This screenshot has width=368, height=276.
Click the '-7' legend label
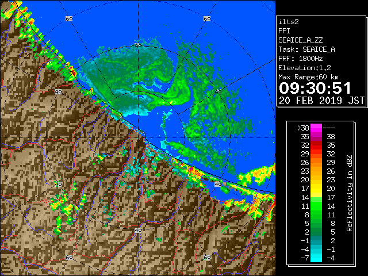point(305,258)
